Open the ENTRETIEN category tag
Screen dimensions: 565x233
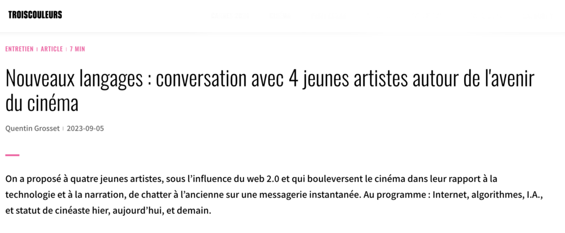pyautogui.click(x=19, y=49)
